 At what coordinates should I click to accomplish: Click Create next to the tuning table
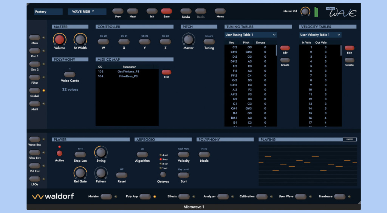coord(285,60)
